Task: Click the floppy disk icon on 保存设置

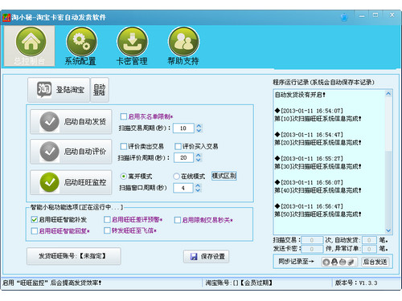Action: pyautogui.click(x=194, y=257)
